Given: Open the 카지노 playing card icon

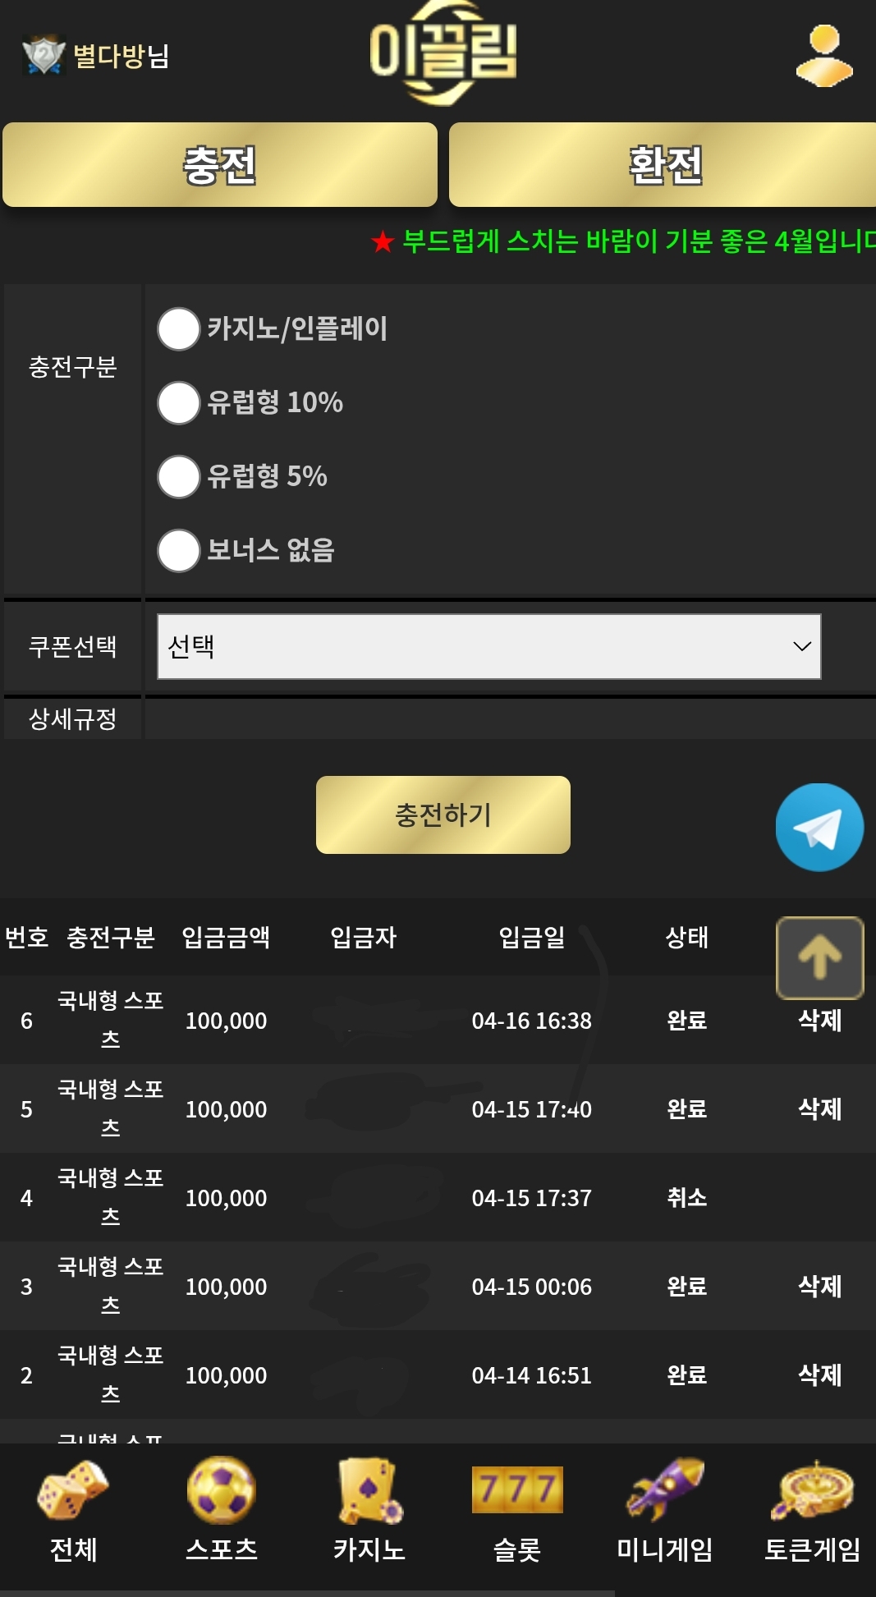Looking at the screenshot, I should [369, 1490].
